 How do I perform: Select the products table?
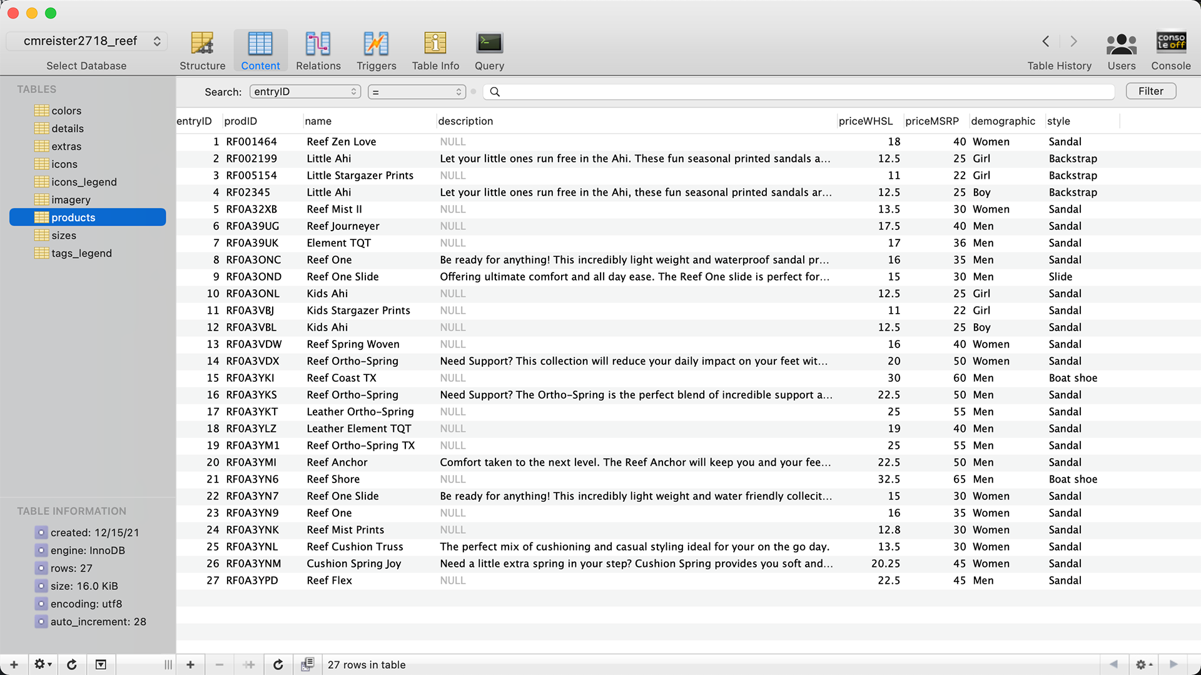click(88, 217)
